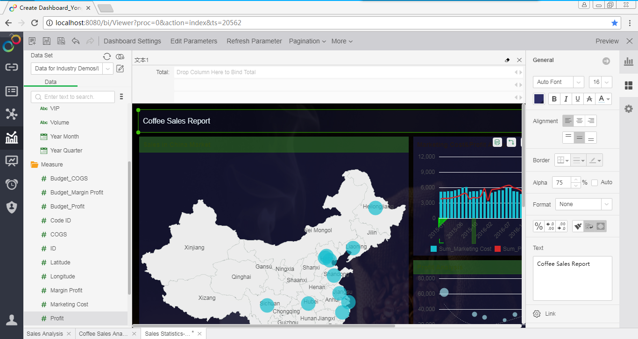Go back in the browser
The width and height of the screenshot is (638, 339).
click(x=8, y=23)
